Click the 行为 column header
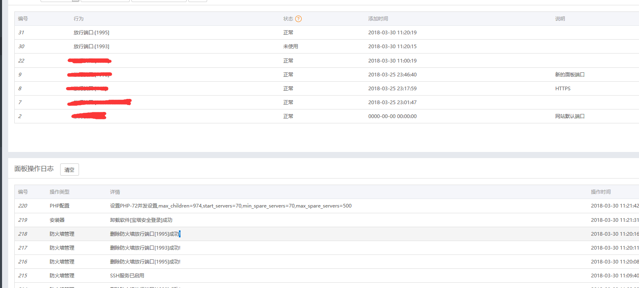 [x=79, y=19]
